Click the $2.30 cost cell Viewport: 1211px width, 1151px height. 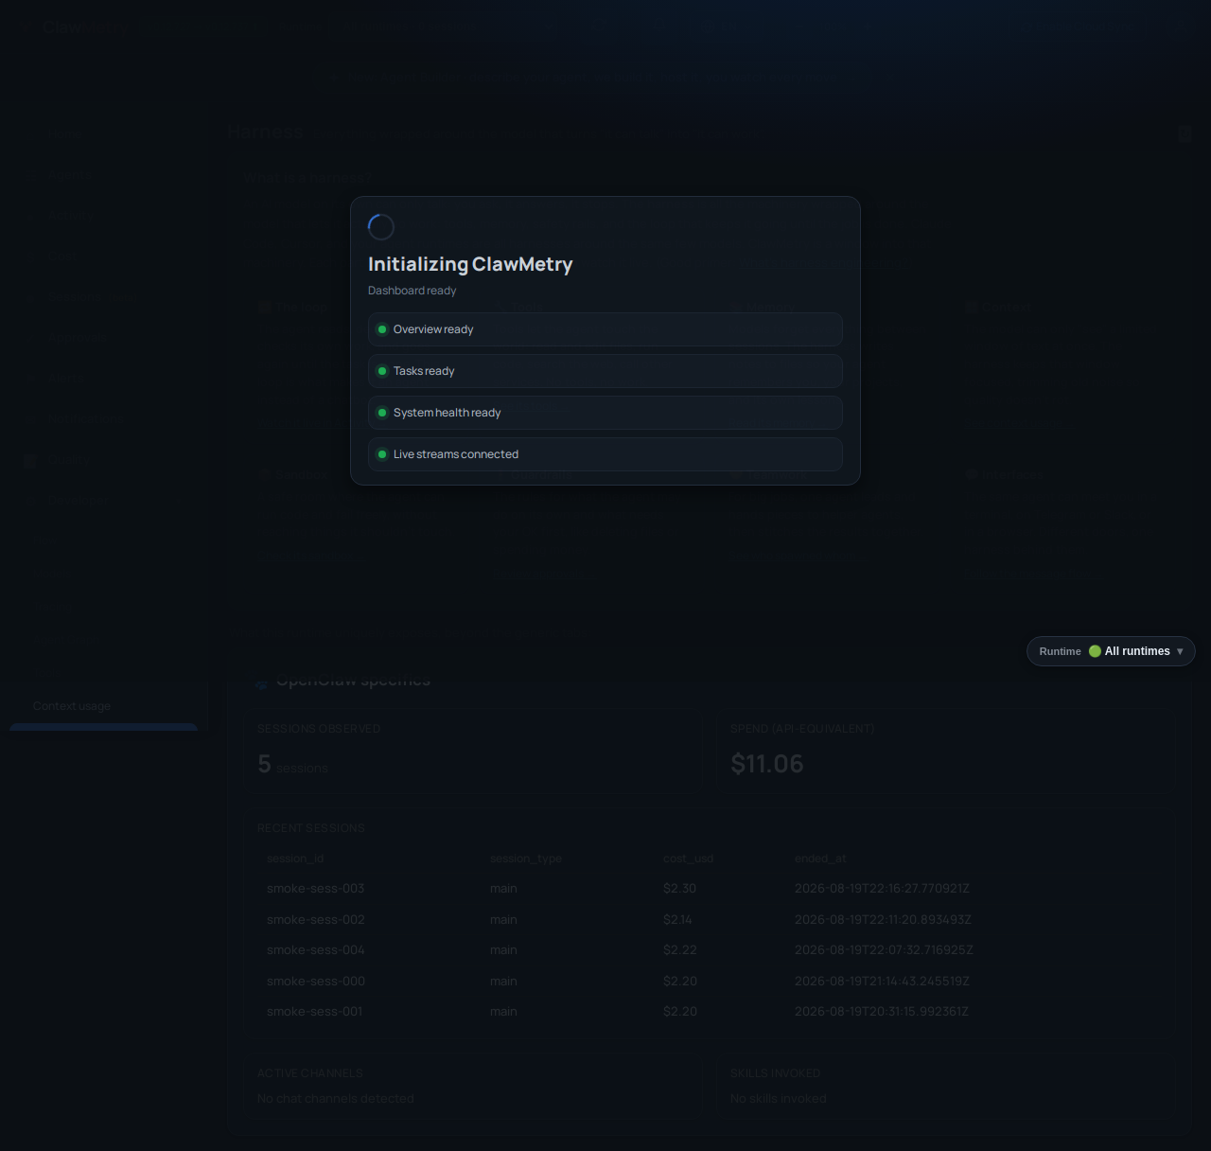click(x=680, y=889)
